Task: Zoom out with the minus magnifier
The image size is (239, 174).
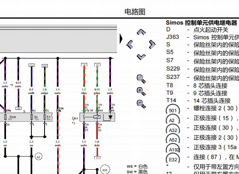Action: (141, 104)
